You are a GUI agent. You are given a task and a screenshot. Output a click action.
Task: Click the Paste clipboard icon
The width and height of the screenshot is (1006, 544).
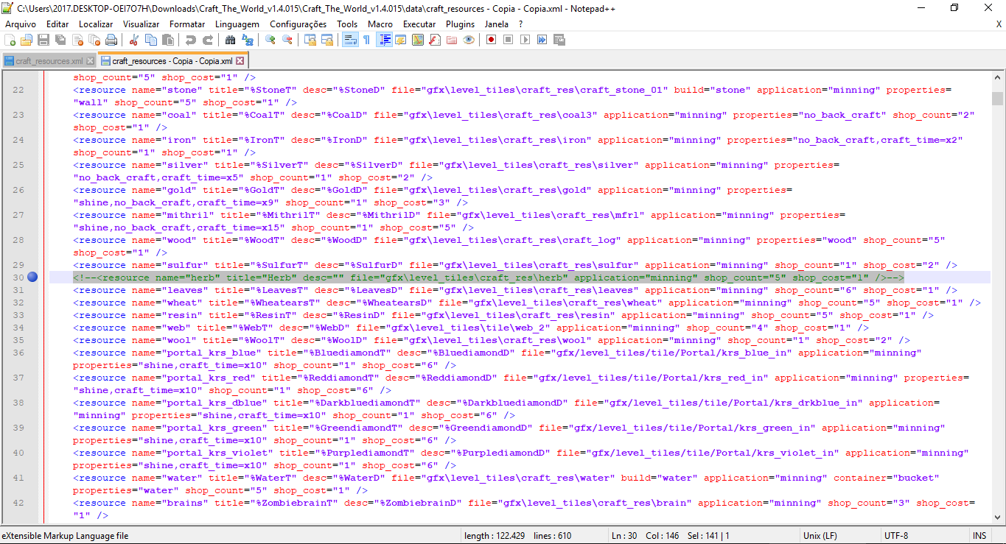click(x=168, y=40)
